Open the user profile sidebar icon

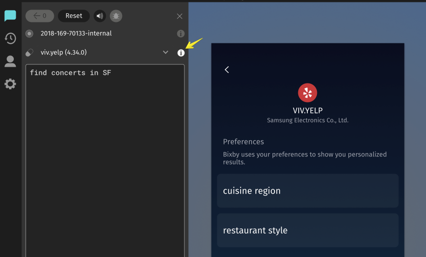coord(10,61)
